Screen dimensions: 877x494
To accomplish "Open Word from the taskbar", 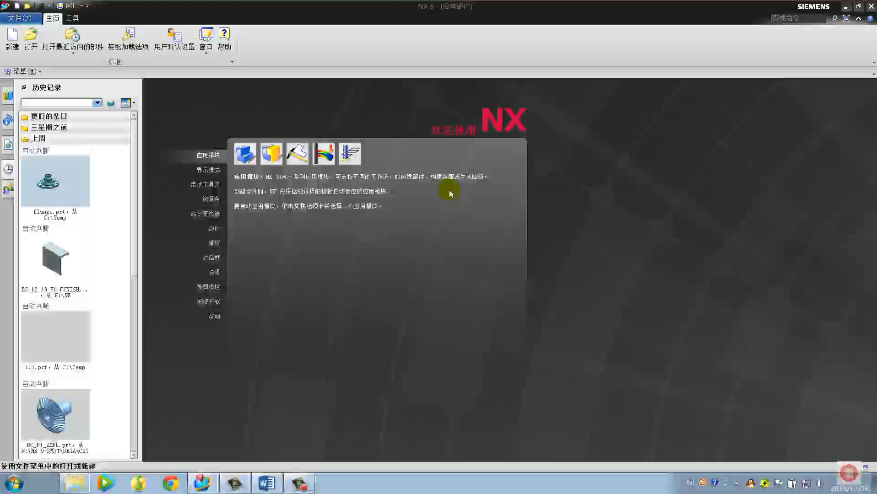I will pyautogui.click(x=266, y=483).
